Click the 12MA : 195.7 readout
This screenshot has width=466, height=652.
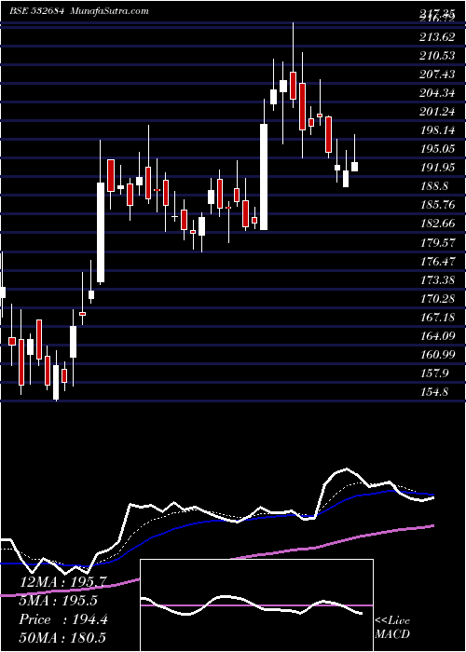(x=63, y=582)
